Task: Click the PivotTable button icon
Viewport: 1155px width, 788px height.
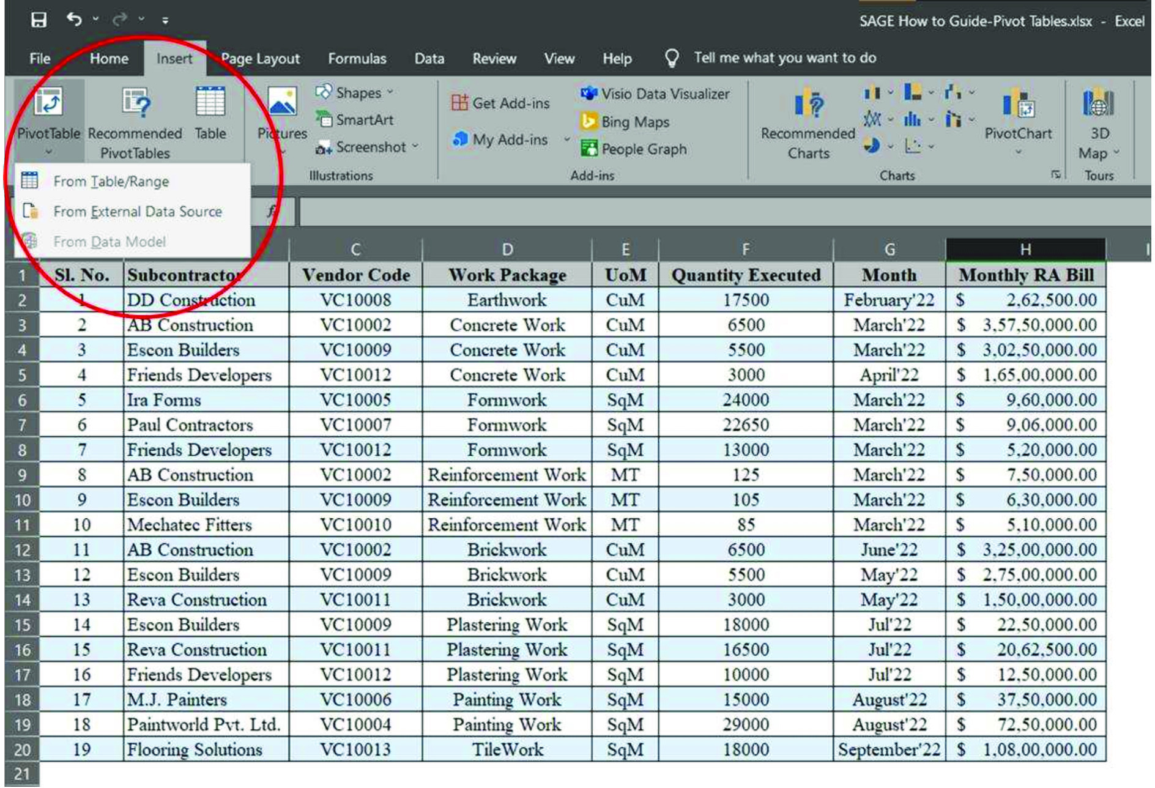Action: [48, 102]
